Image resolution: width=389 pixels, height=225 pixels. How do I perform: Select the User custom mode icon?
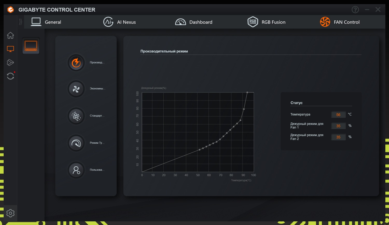[76, 170]
